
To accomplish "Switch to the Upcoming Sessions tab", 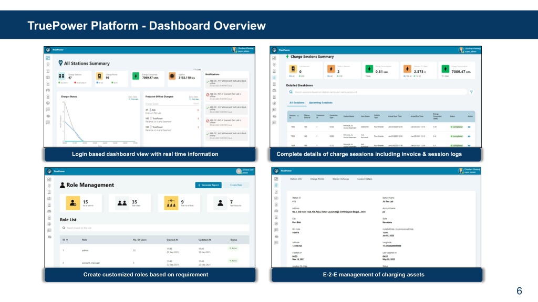I will [320, 103].
